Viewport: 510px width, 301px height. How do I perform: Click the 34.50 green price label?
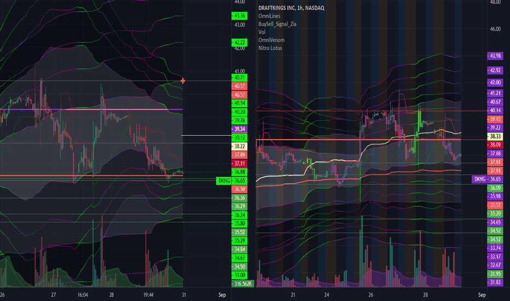239,267
